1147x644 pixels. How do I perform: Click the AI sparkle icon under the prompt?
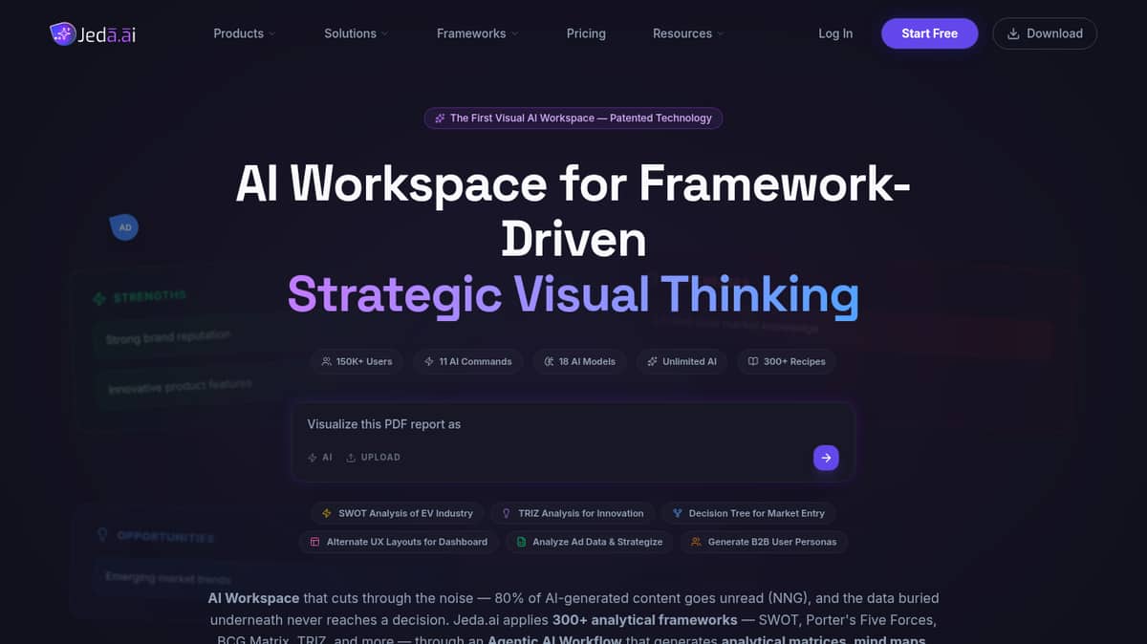[313, 458]
